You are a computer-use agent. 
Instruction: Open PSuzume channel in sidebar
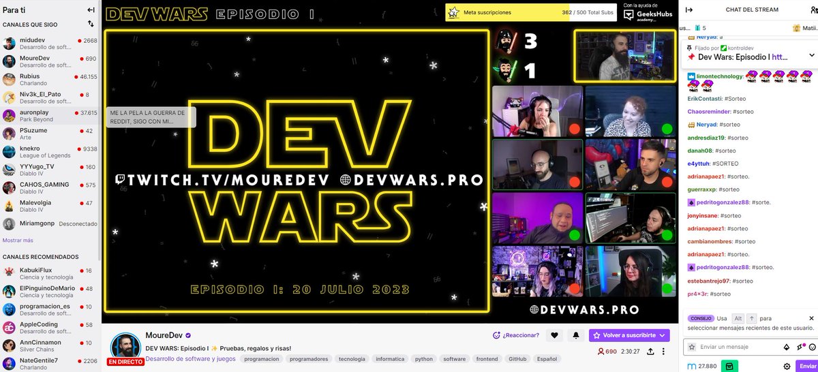tap(50, 134)
